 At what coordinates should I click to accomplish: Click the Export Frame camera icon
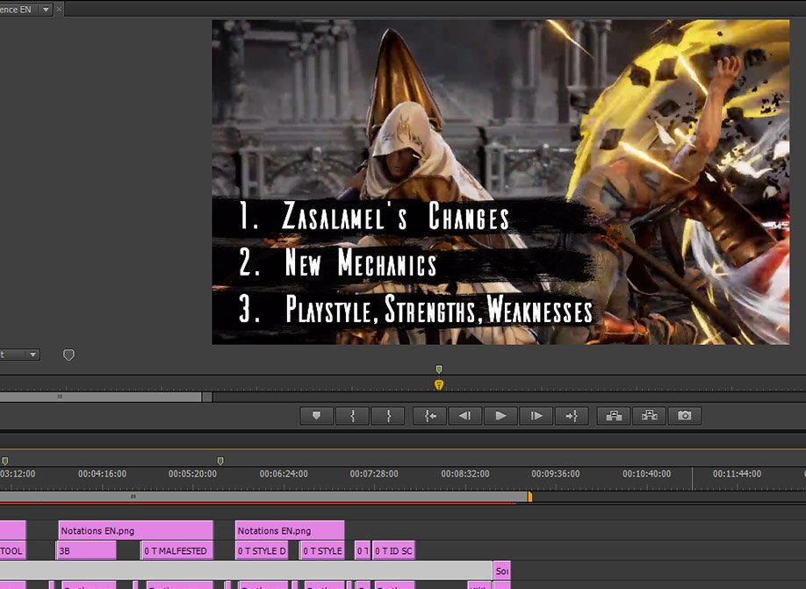pos(685,416)
